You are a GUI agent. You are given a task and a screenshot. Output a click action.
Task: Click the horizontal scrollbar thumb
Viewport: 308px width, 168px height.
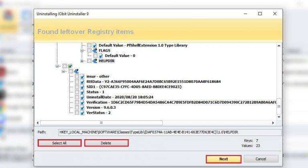101,123
